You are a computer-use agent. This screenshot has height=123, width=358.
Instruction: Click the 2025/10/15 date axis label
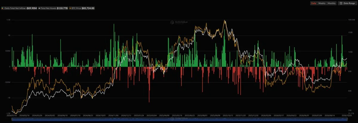(227, 115)
